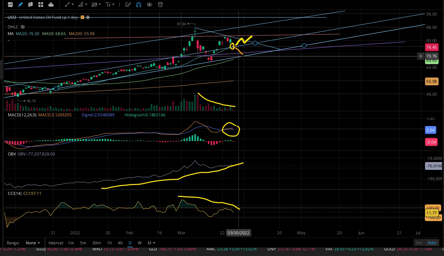
Task: Click the alert bell icon beside USO title
Action: tap(88, 17)
